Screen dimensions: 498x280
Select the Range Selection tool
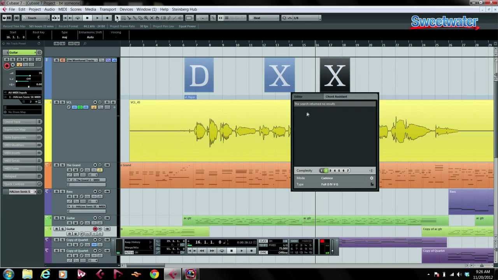(x=123, y=18)
